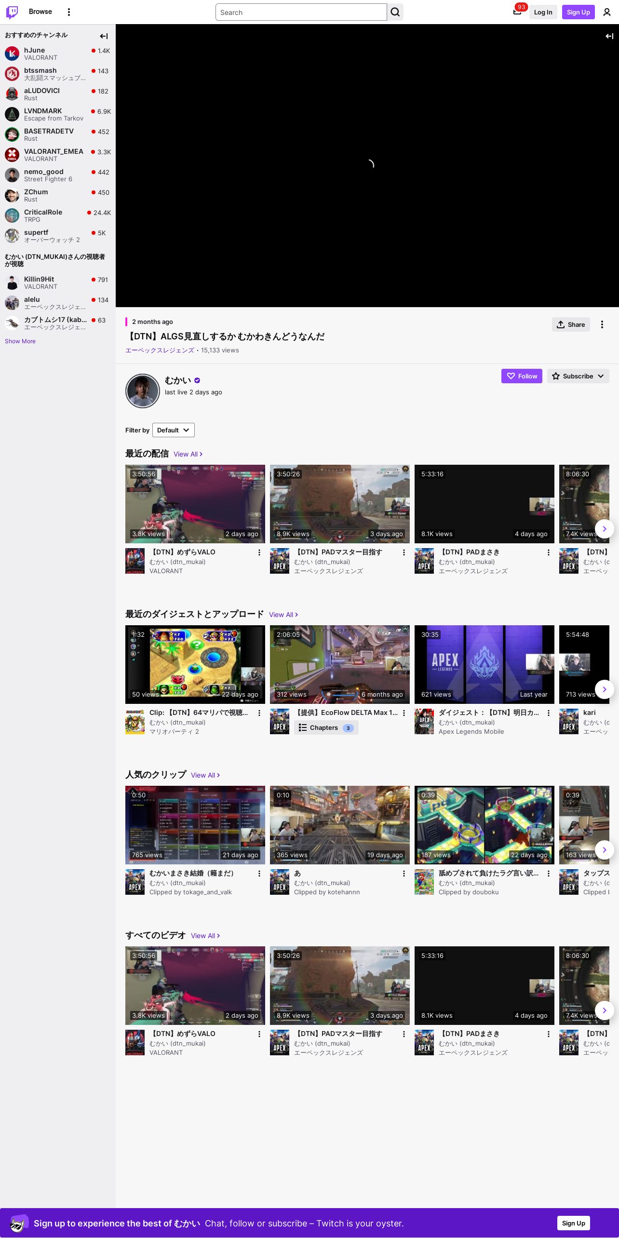The height and width of the screenshot is (1238, 619).
Task: Open エーペックスレジェンズ category link under title
Action: coord(160,350)
